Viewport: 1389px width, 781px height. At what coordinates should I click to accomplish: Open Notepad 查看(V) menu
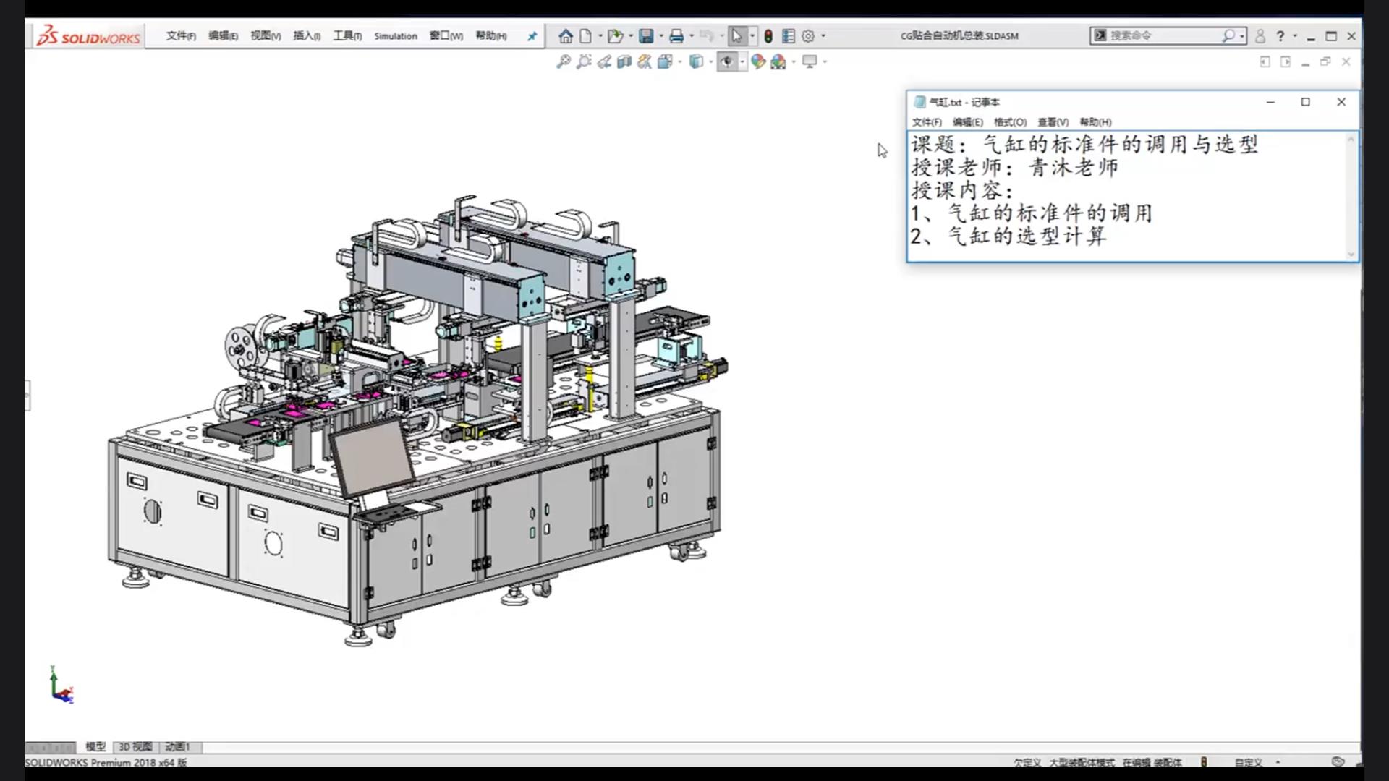click(1053, 122)
